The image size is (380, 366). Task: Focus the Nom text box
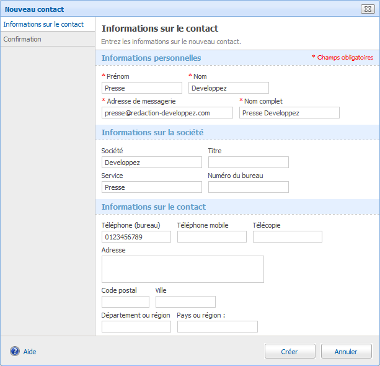tap(229, 88)
